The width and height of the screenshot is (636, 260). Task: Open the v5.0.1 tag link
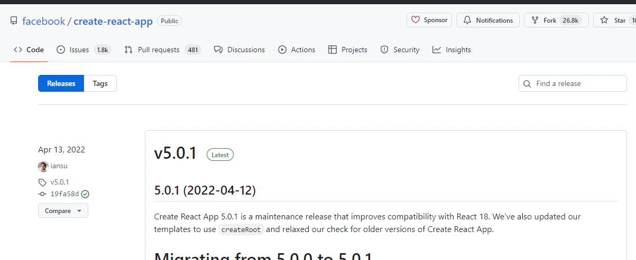click(x=60, y=182)
